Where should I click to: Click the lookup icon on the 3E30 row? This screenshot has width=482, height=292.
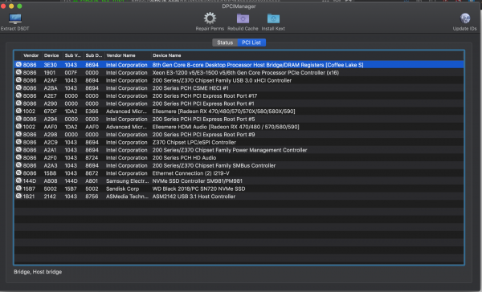tap(18, 64)
